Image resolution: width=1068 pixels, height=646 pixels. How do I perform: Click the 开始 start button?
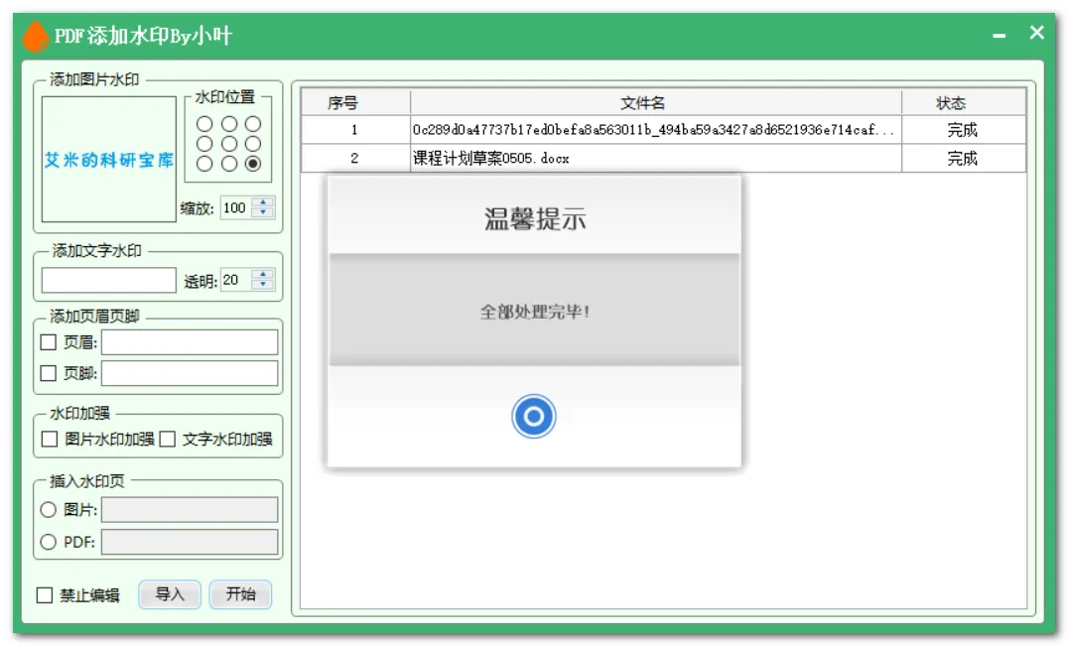click(240, 594)
